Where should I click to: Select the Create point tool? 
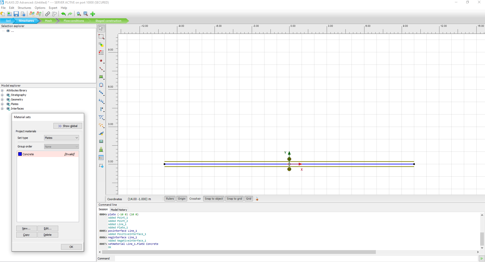click(x=101, y=61)
